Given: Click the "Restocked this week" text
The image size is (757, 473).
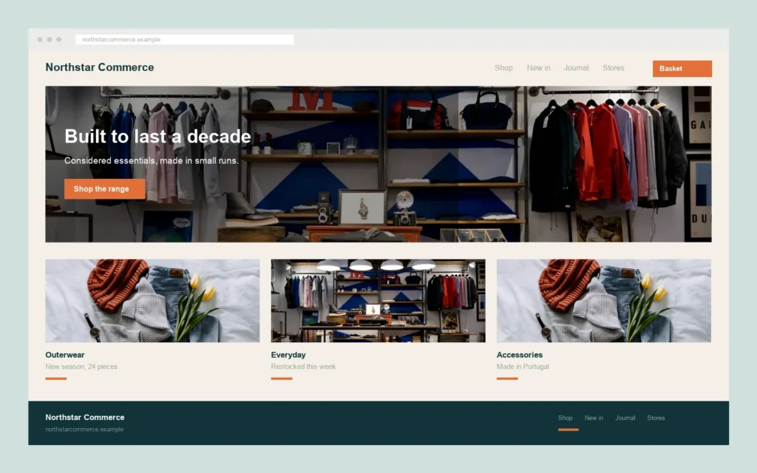Looking at the screenshot, I should (303, 367).
